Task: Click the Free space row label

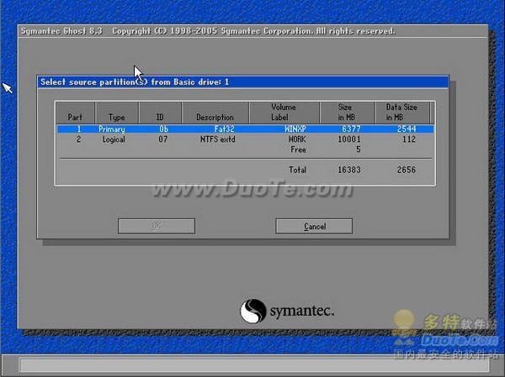Action: (x=298, y=149)
